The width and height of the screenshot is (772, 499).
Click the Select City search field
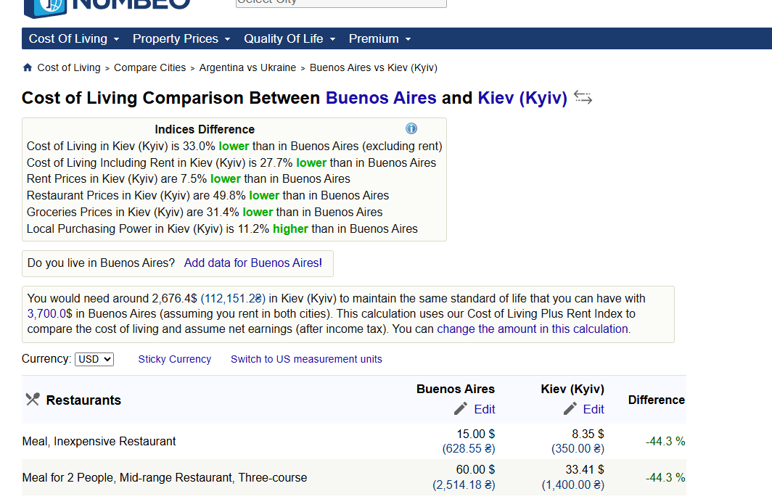pyautogui.click(x=341, y=3)
